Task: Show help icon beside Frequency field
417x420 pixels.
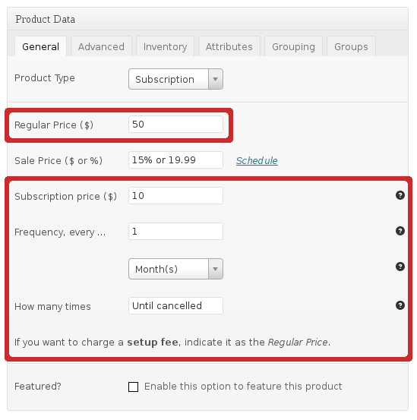Action: click(x=400, y=231)
